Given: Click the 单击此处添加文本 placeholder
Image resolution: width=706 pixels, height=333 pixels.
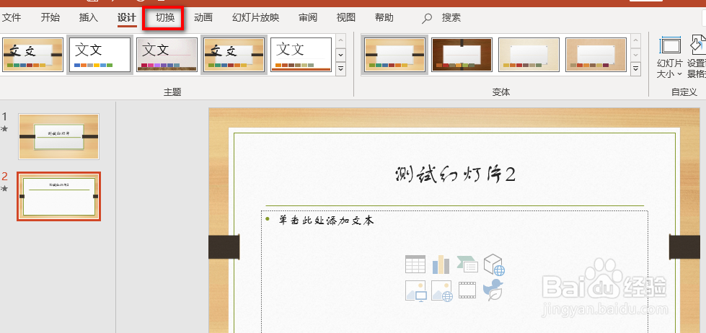Looking at the screenshot, I should pos(326,221).
